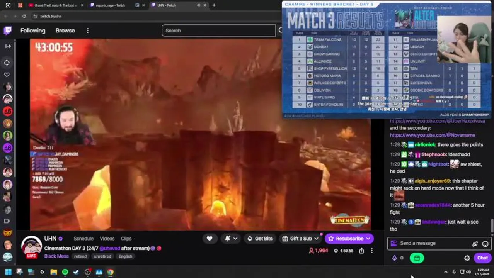Viewport: 494px width, 278px height.
Task: Reload the current browser page
Action: pos(24,16)
